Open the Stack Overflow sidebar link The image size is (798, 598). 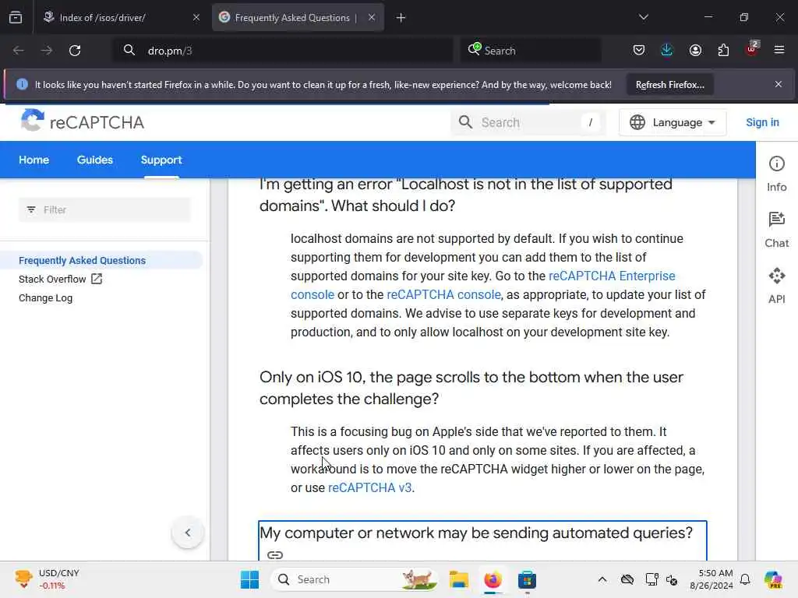tap(61, 280)
